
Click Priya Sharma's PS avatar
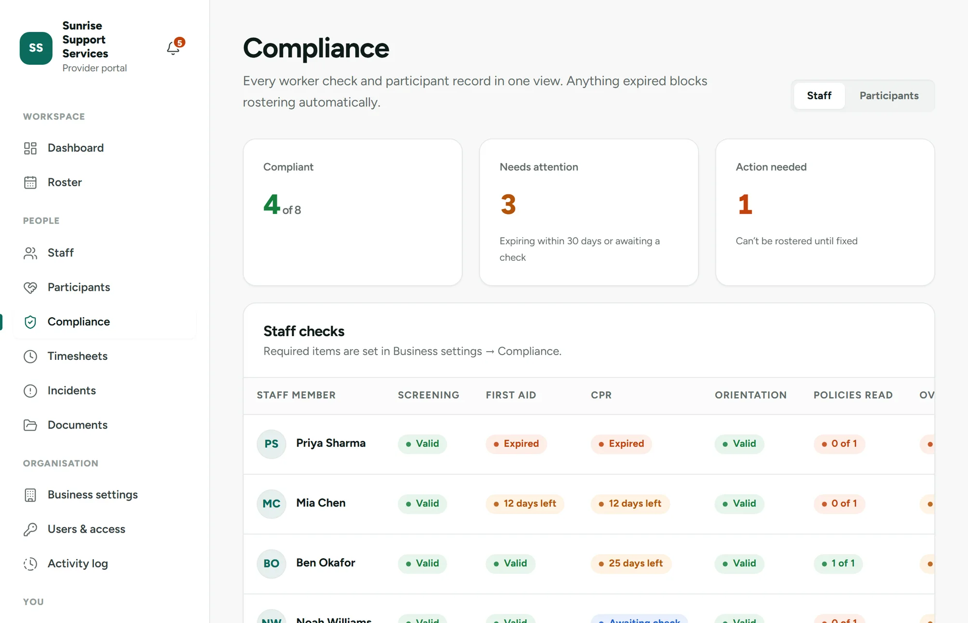coord(272,444)
